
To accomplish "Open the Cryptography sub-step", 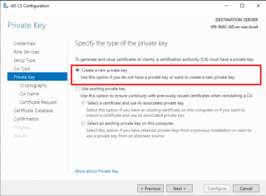I will coord(33,85).
